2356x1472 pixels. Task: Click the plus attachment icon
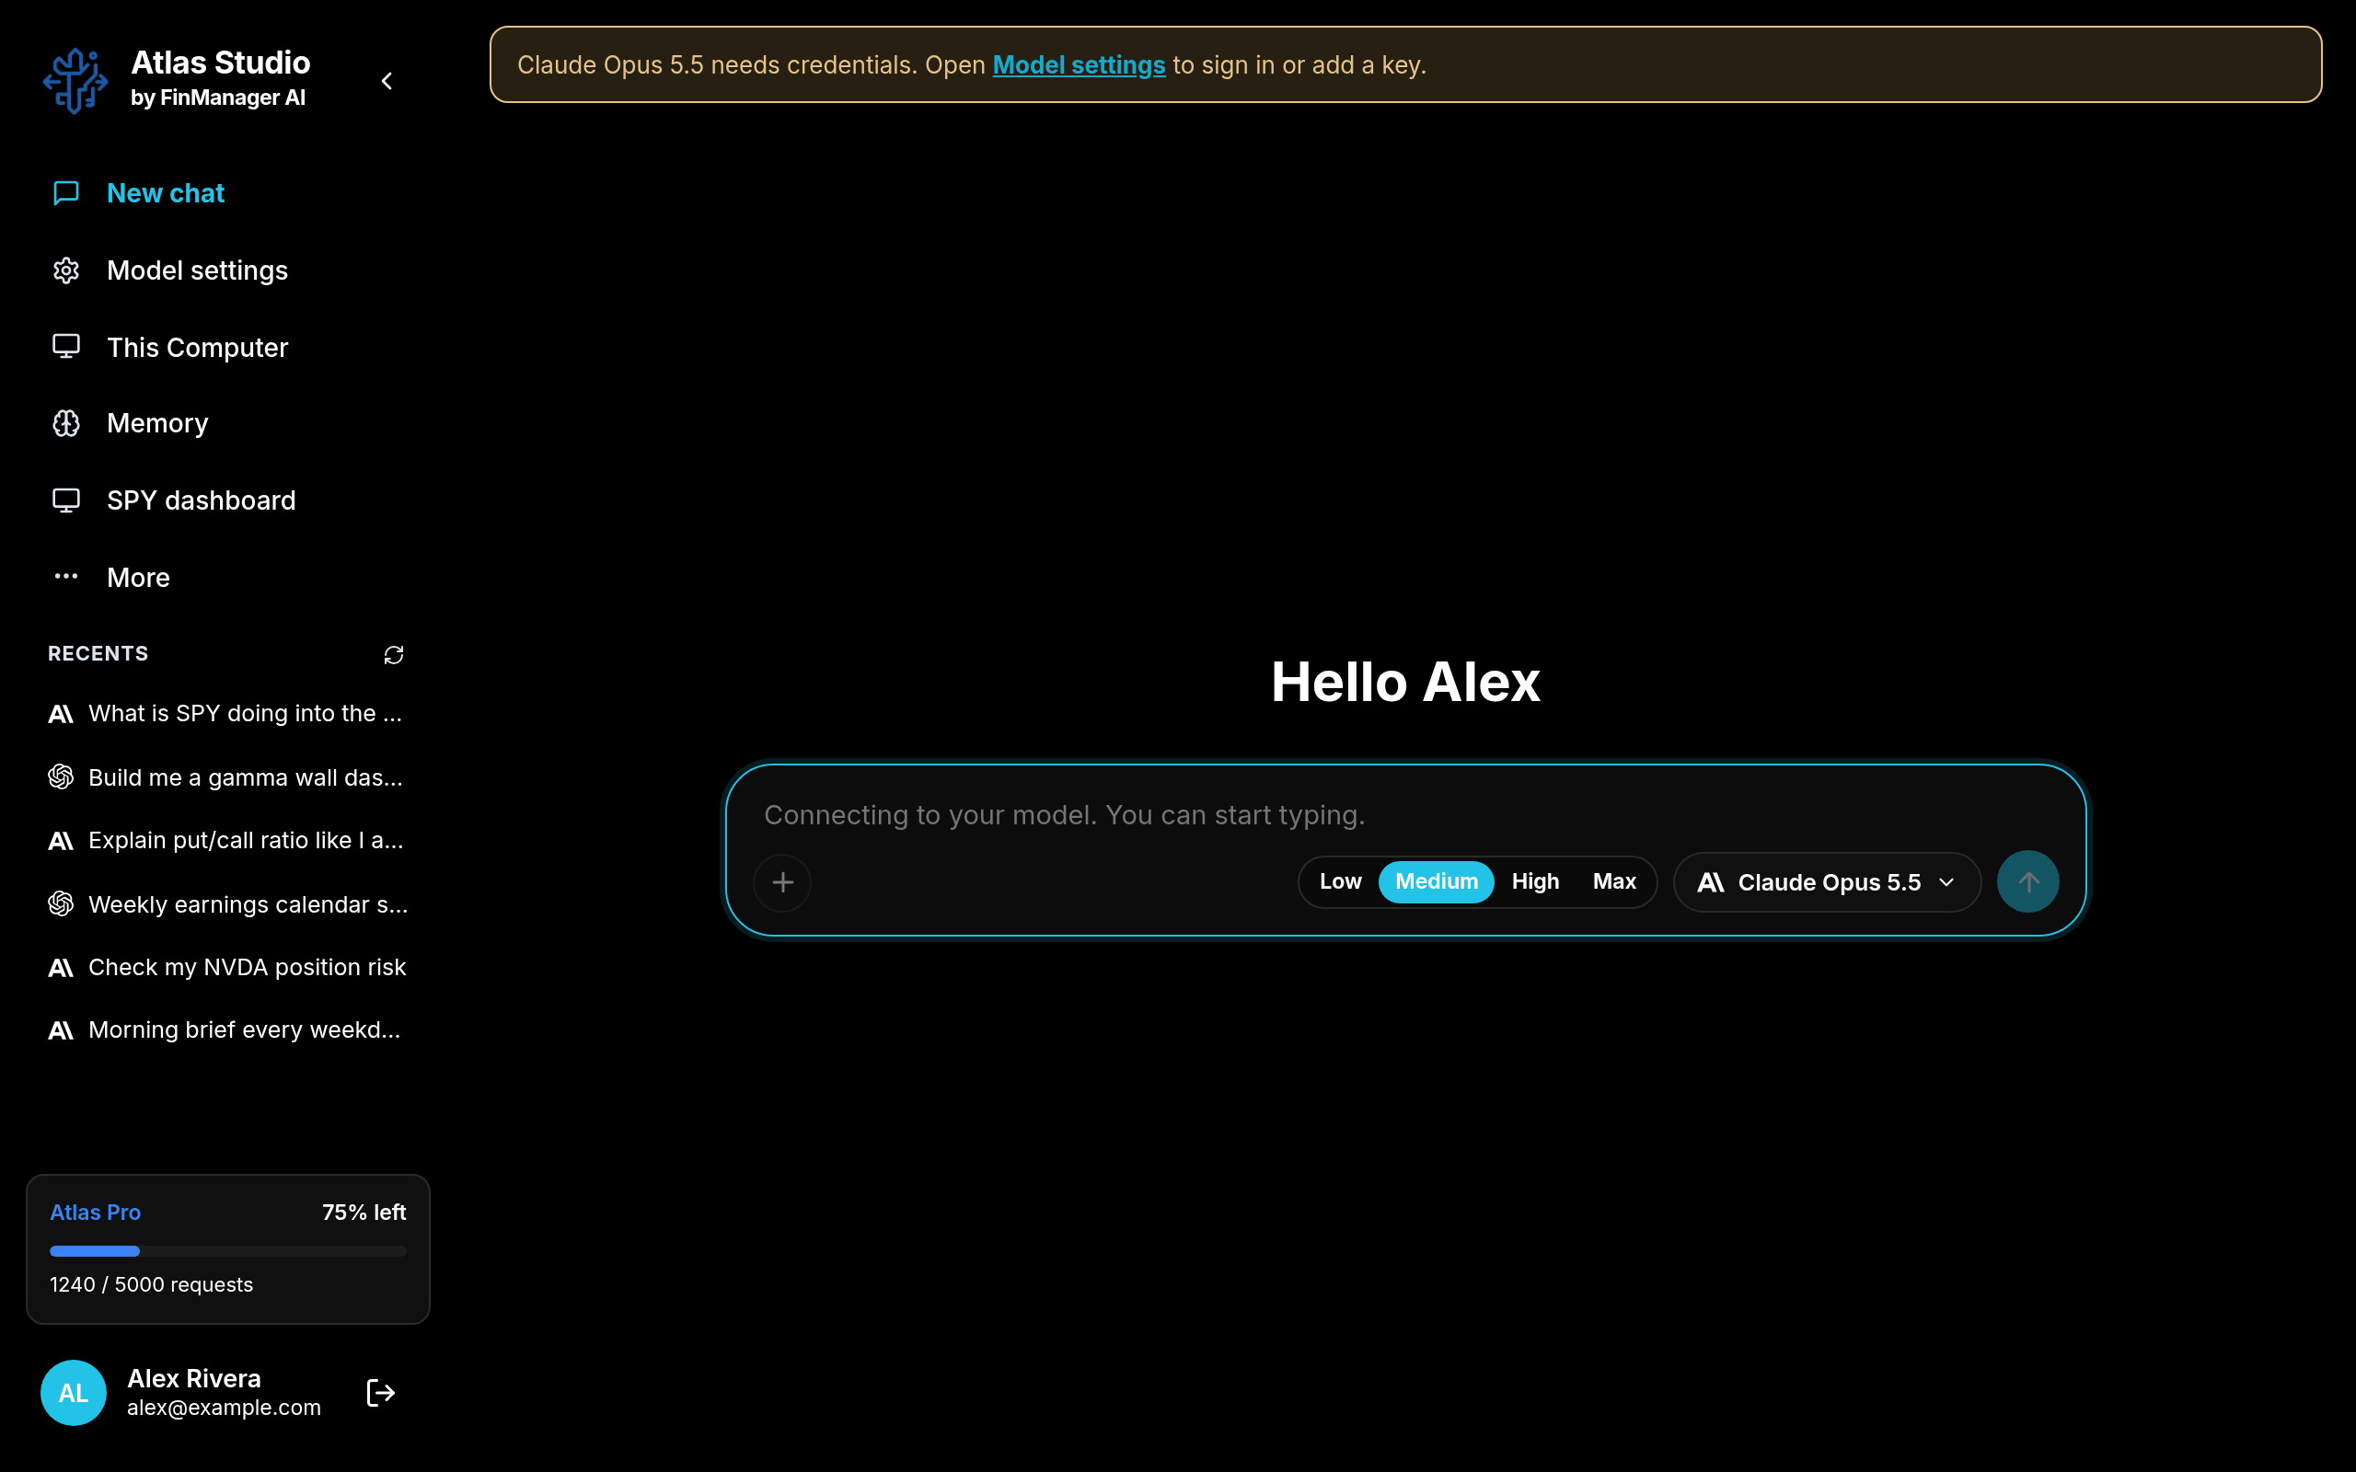783,882
